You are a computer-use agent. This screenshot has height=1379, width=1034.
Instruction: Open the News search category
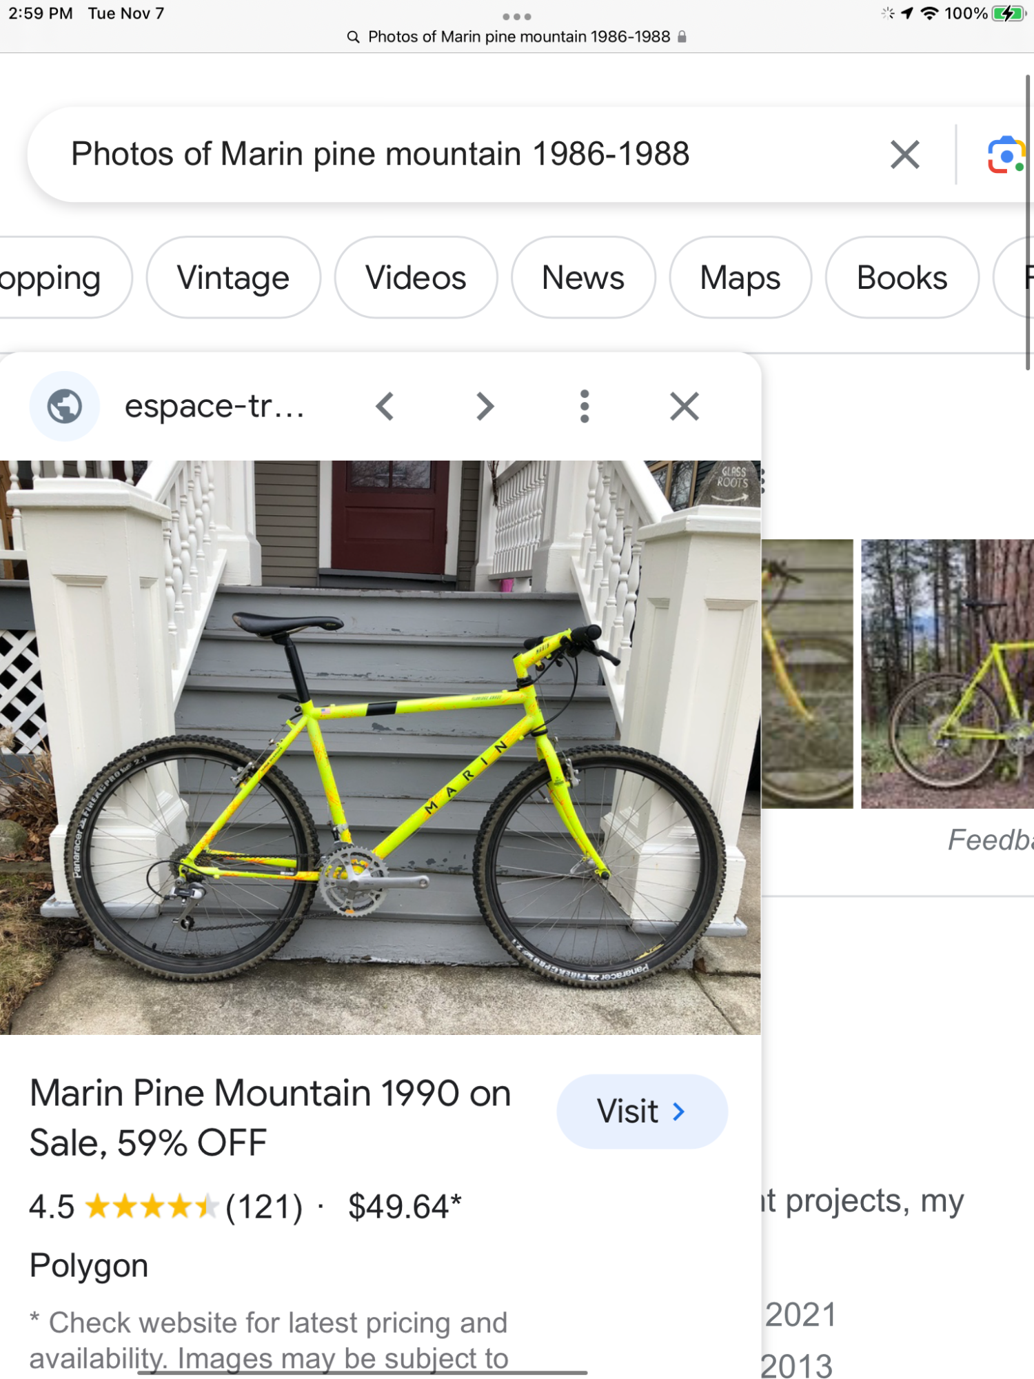(x=582, y=277)
